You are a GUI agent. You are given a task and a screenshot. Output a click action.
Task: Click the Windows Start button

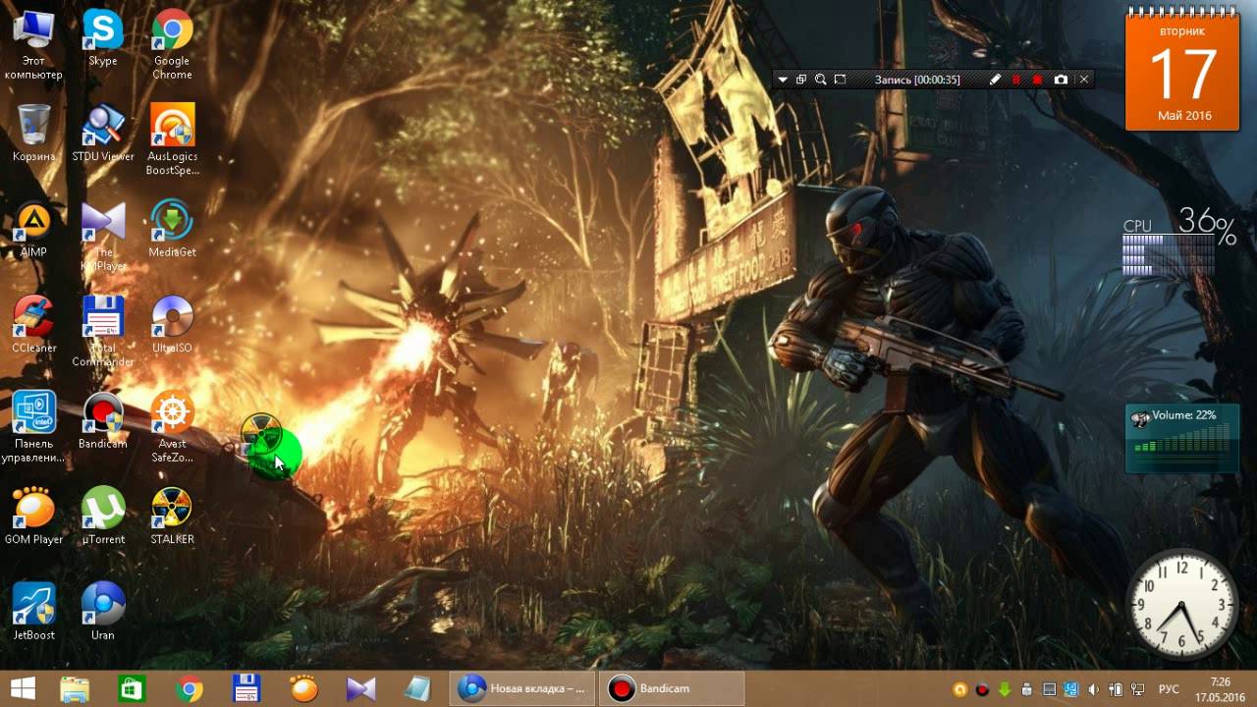23,689
